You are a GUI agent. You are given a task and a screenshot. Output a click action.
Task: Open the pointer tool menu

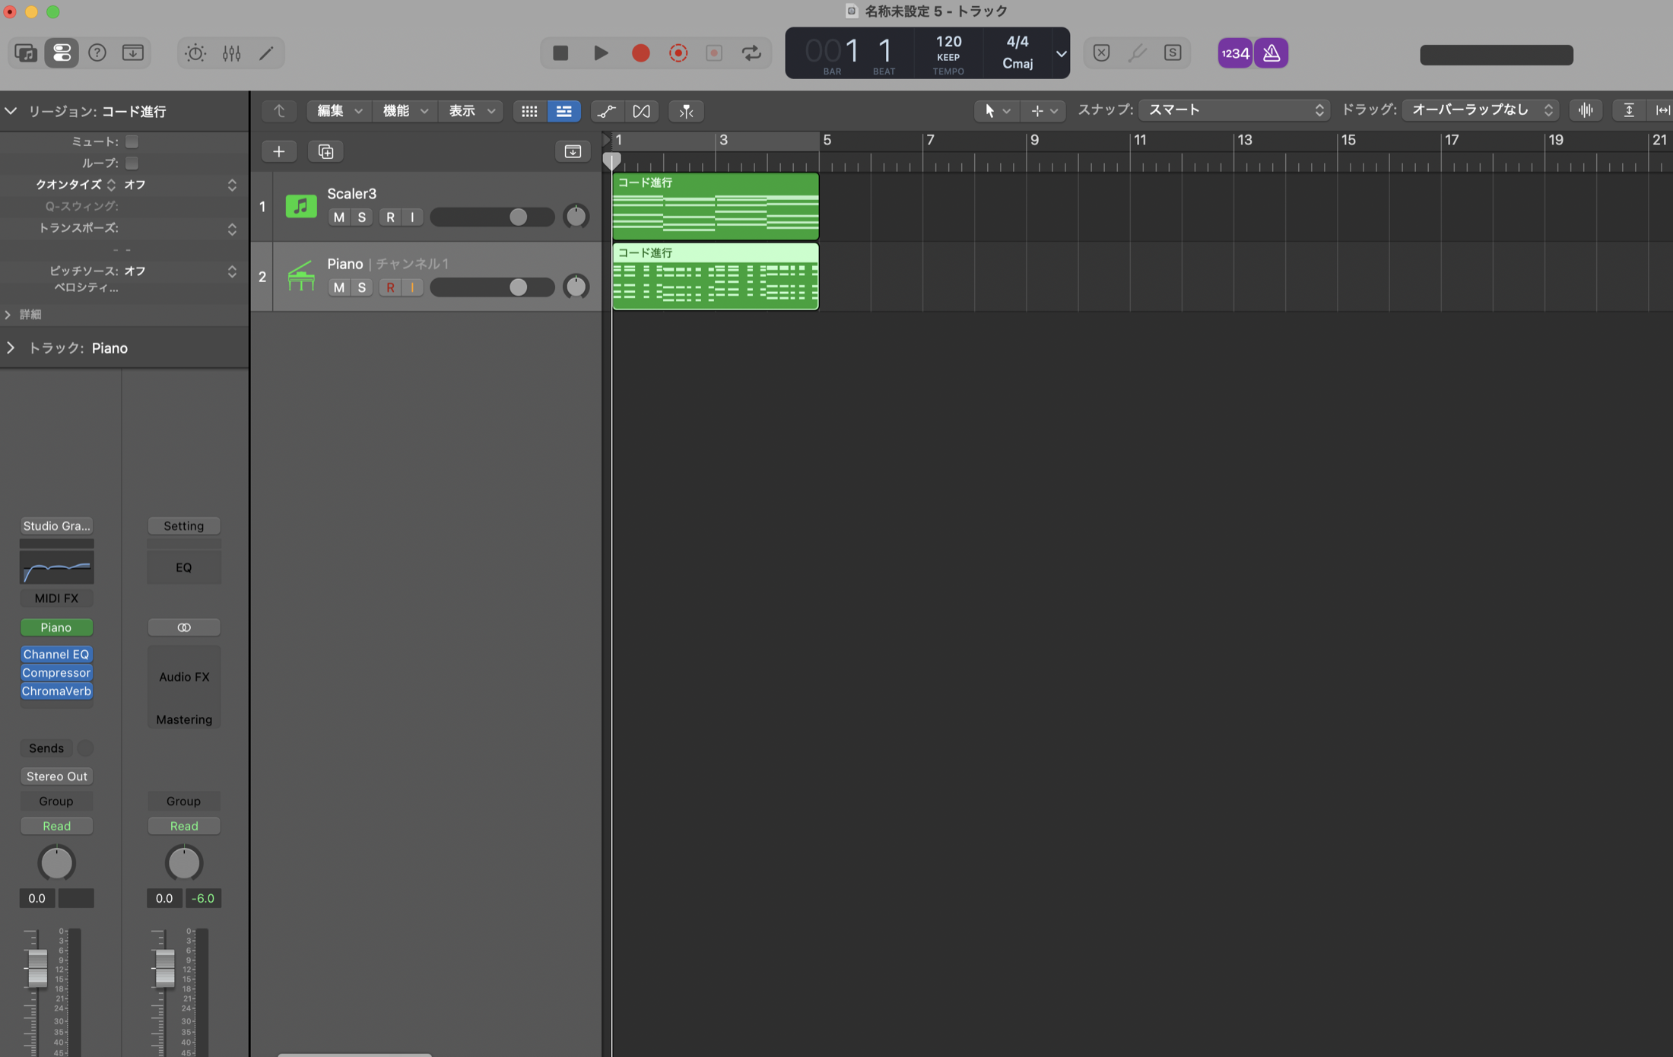point(995,111)
